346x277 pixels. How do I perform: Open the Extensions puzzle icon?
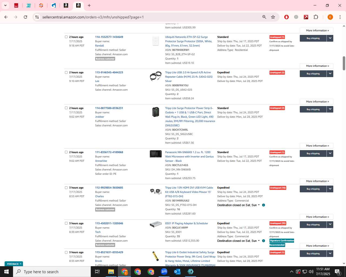pyautogui.click(x=316, y=17)
